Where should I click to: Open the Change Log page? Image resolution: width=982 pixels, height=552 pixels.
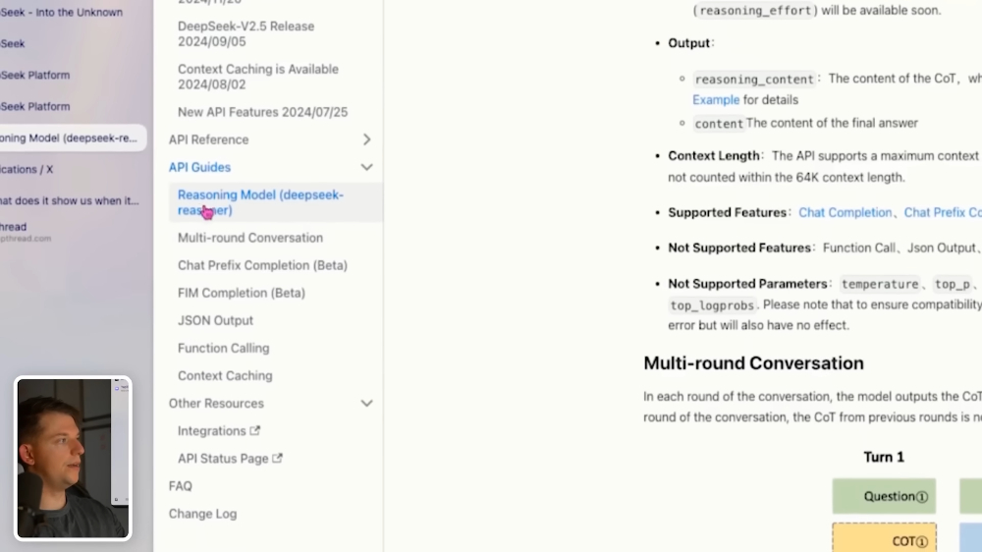(203, 513)
